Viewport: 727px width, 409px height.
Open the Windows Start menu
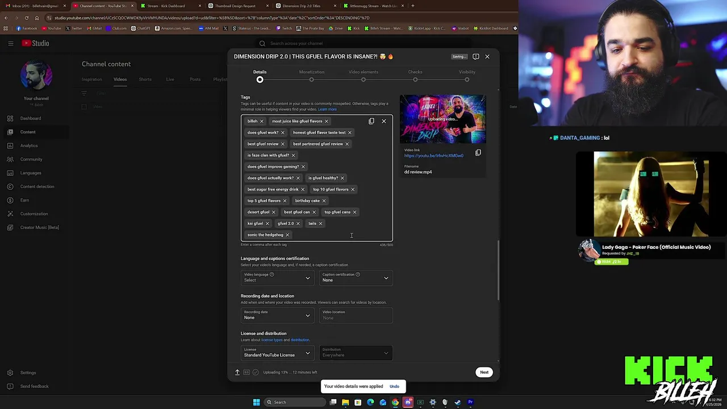(x=256, y=402)
